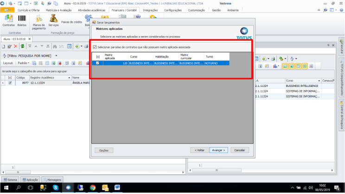345x194 pixels.
Task: Expand the filter 'PESQUISA POR NOME' dropdown
Action: [56, 55]
